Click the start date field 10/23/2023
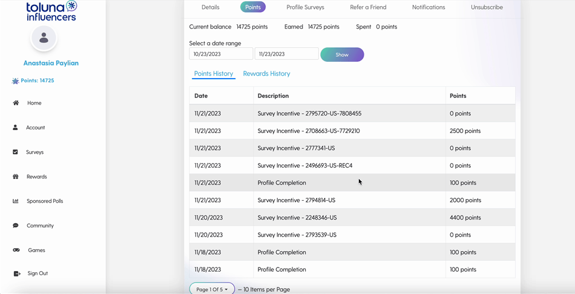 (x=221, y=53)
